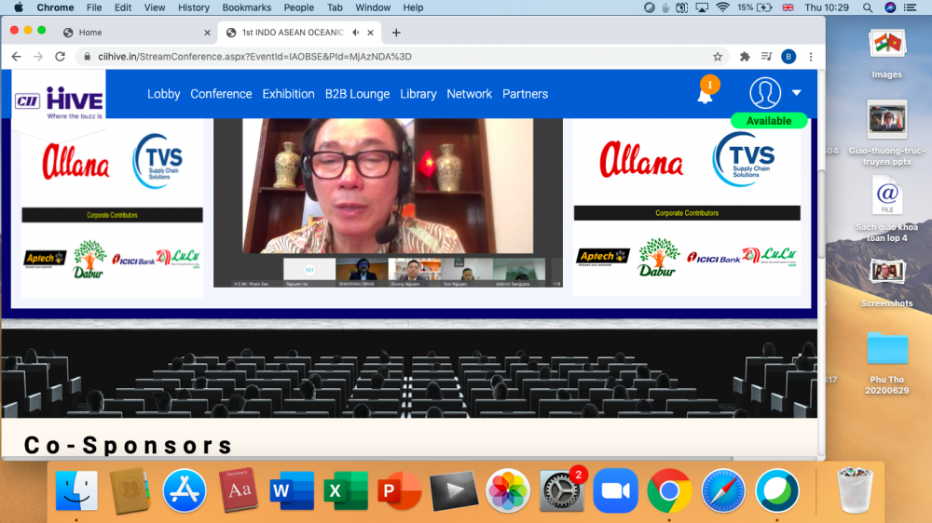Go to the Exhibition section
The height and width of the screenshot is (523, 932).
point(288,94)
